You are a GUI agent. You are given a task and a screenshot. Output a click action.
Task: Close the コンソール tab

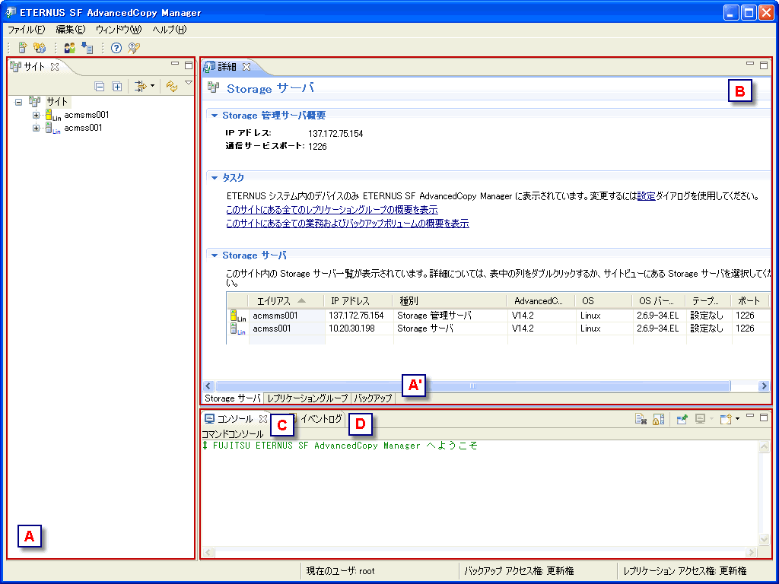[x=263, y=419]
